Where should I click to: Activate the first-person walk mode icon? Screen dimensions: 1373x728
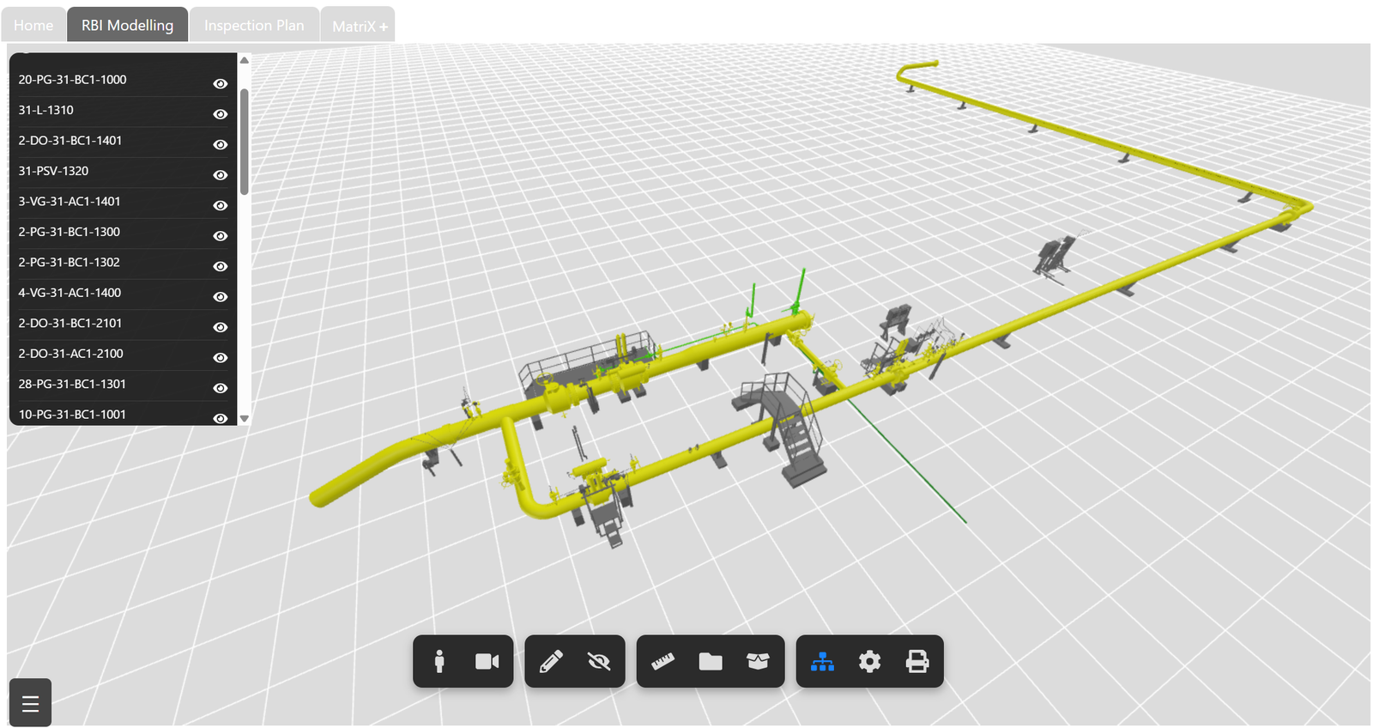coord(439,661)
